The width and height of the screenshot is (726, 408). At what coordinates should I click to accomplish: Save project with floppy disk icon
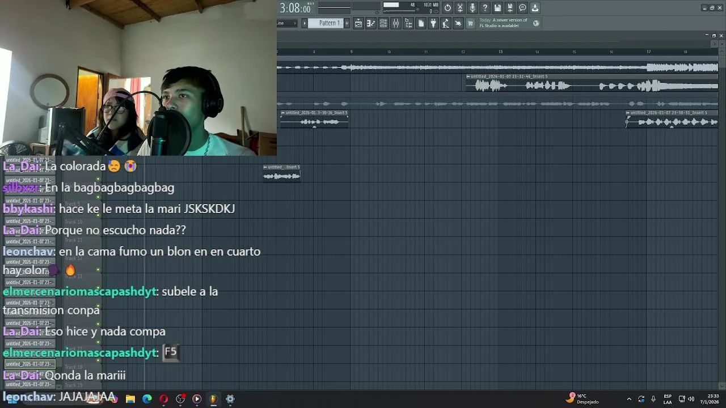497,8
